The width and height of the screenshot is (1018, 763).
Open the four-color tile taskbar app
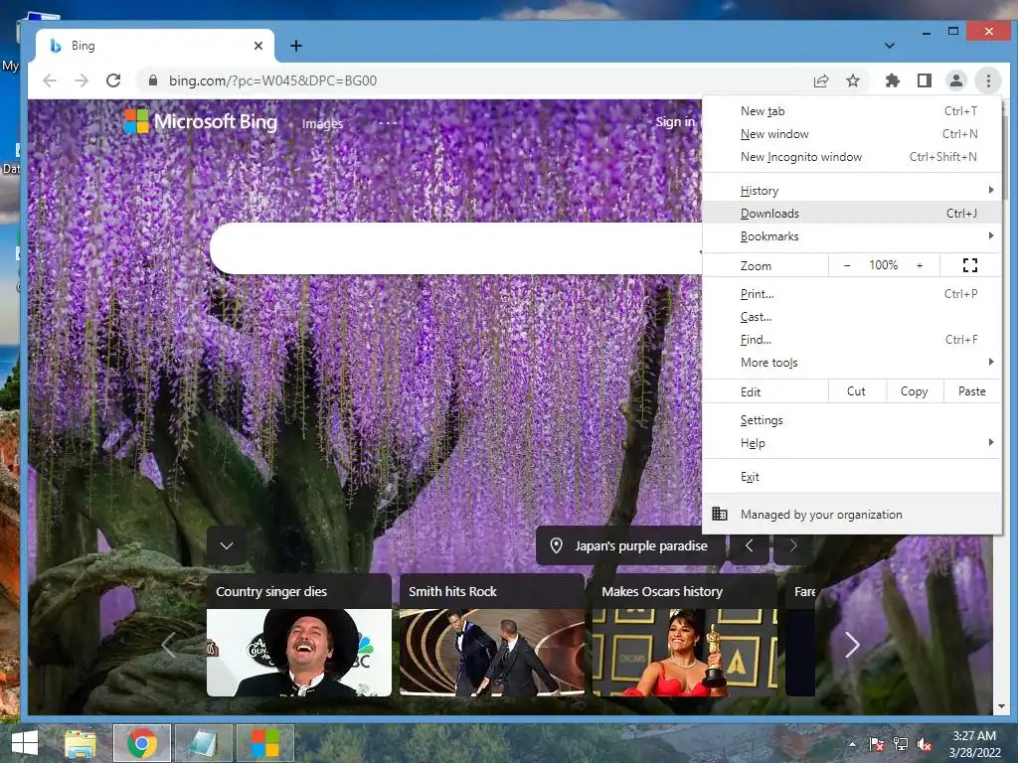click(x=264, y=743)
